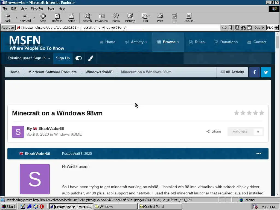Open the History toolbar pane
280x210 pixels.
point(130,18)
